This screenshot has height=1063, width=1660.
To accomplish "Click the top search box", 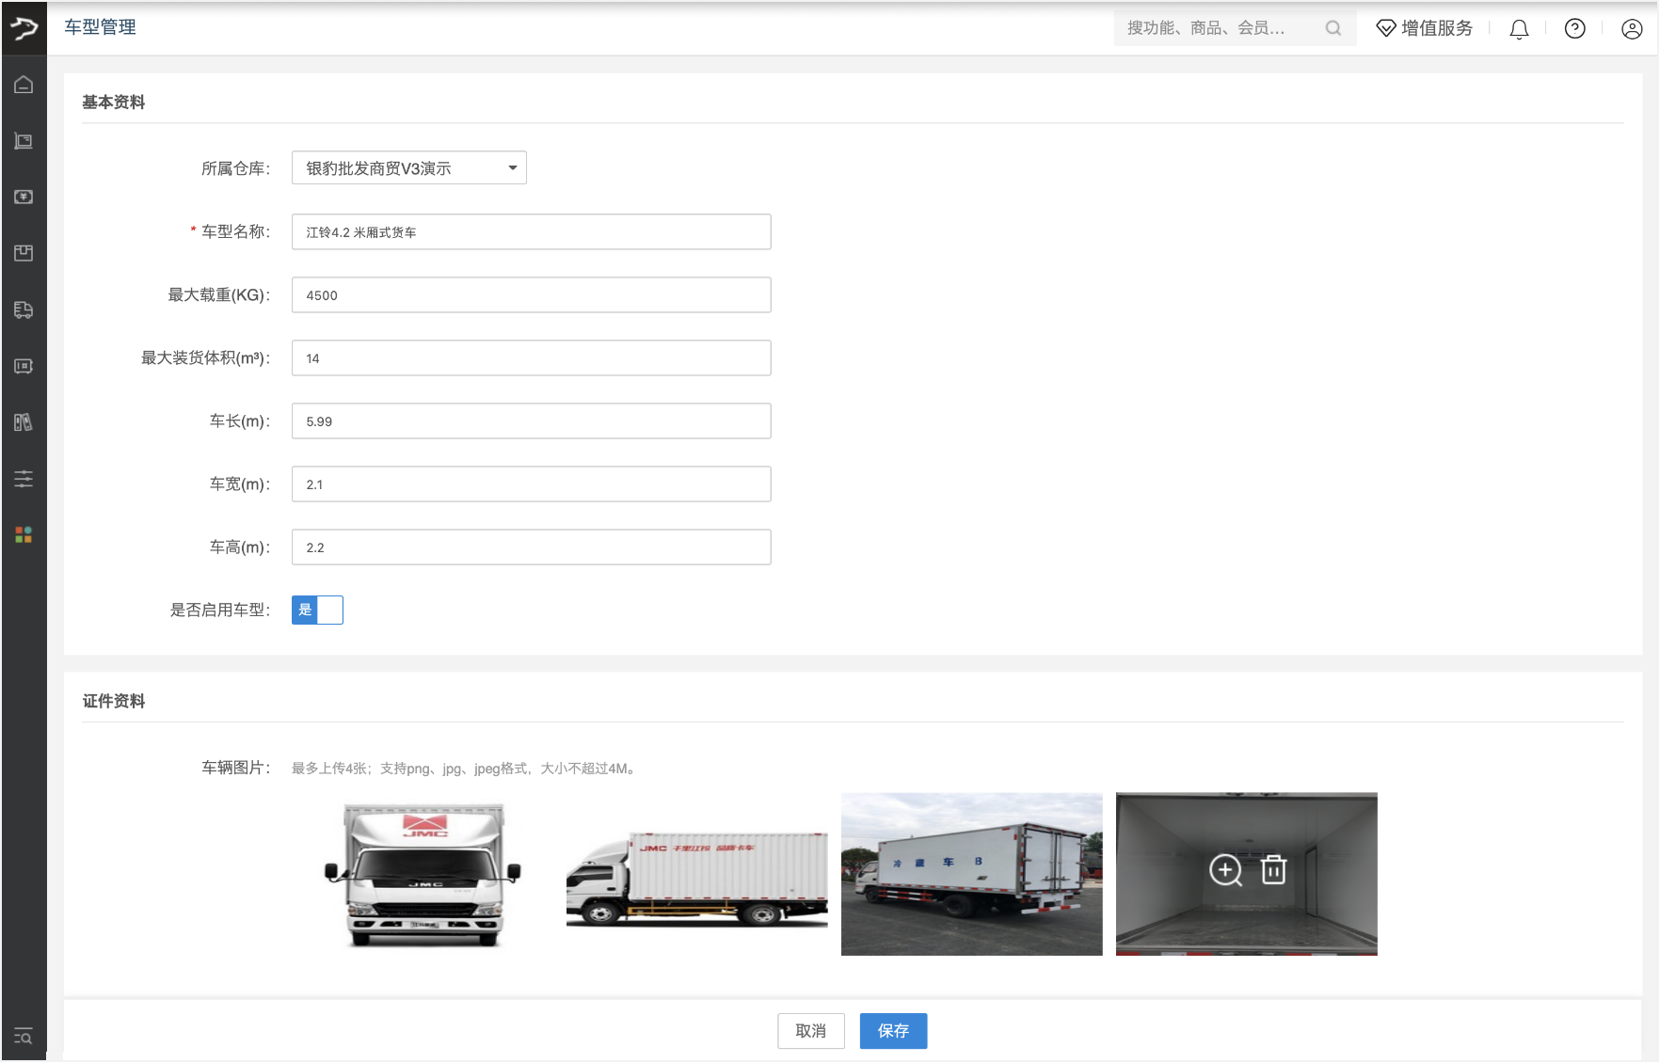I will point(1223,28).
